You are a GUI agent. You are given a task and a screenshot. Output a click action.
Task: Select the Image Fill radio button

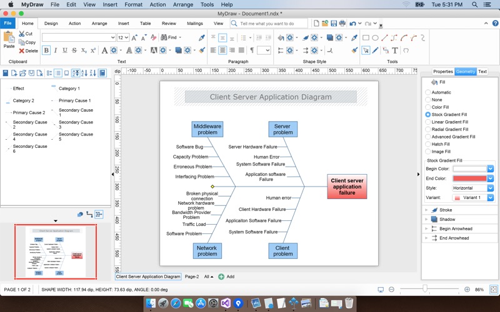pos(428,152)
